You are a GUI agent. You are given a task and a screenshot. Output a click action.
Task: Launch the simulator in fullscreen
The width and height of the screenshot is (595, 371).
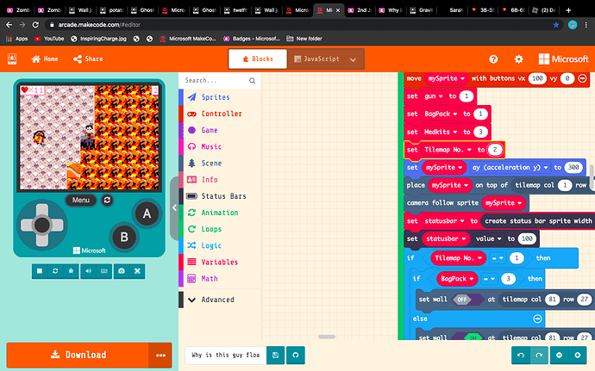point(137,271)
